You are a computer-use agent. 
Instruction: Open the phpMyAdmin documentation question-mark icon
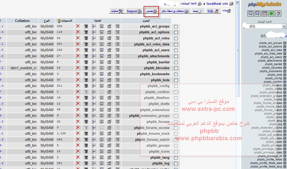coord(257,13)
